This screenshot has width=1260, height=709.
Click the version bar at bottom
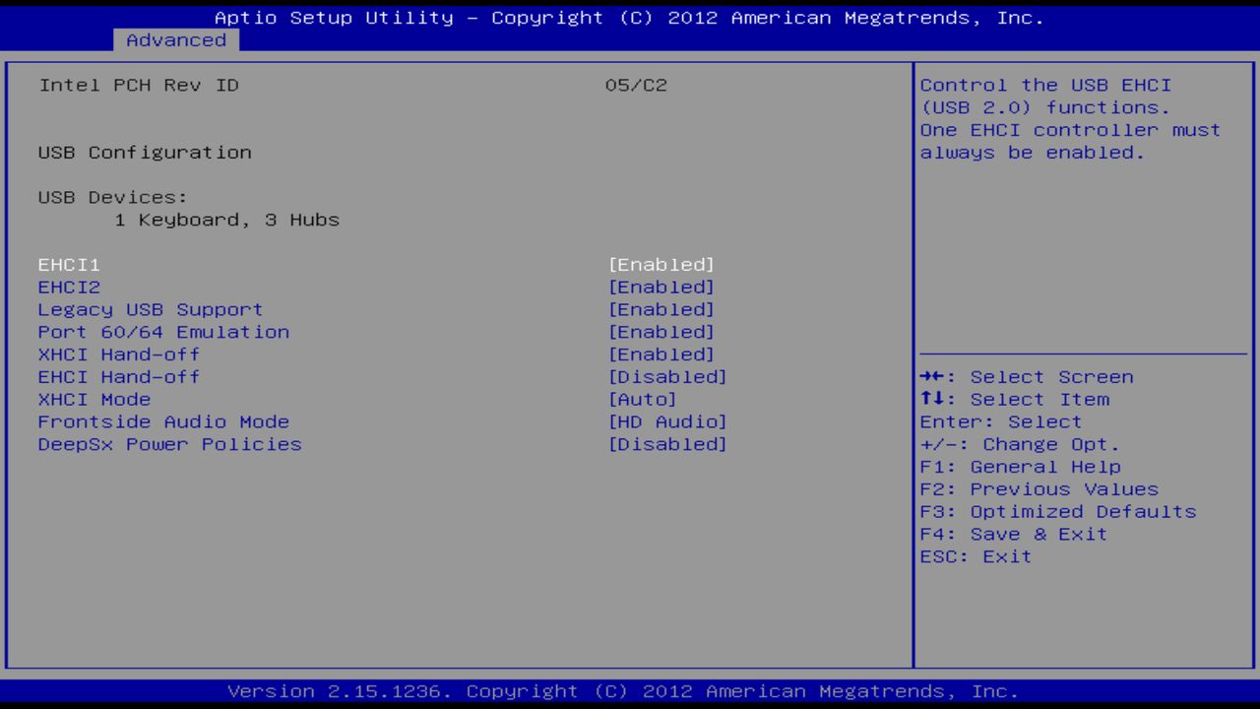[x=630, y=691]
